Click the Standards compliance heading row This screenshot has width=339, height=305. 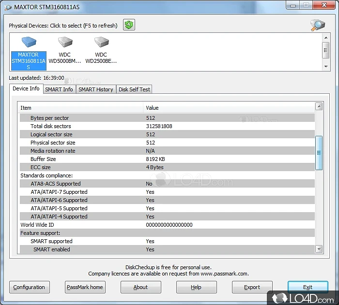[x=167, y=175]
